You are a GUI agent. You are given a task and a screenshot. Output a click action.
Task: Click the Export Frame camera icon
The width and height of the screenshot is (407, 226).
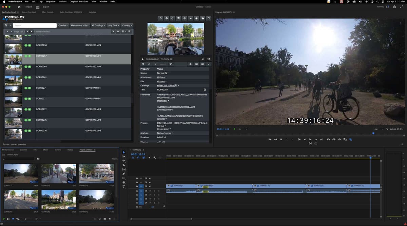[340, 139]
